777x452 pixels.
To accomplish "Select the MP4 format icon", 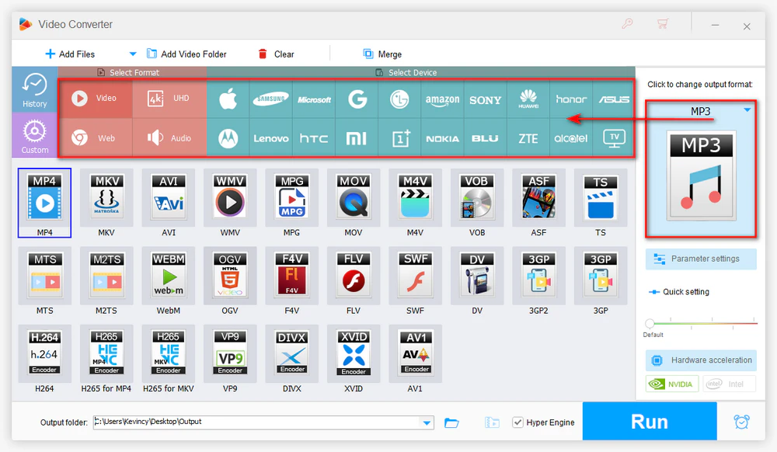I will [44, 197].
